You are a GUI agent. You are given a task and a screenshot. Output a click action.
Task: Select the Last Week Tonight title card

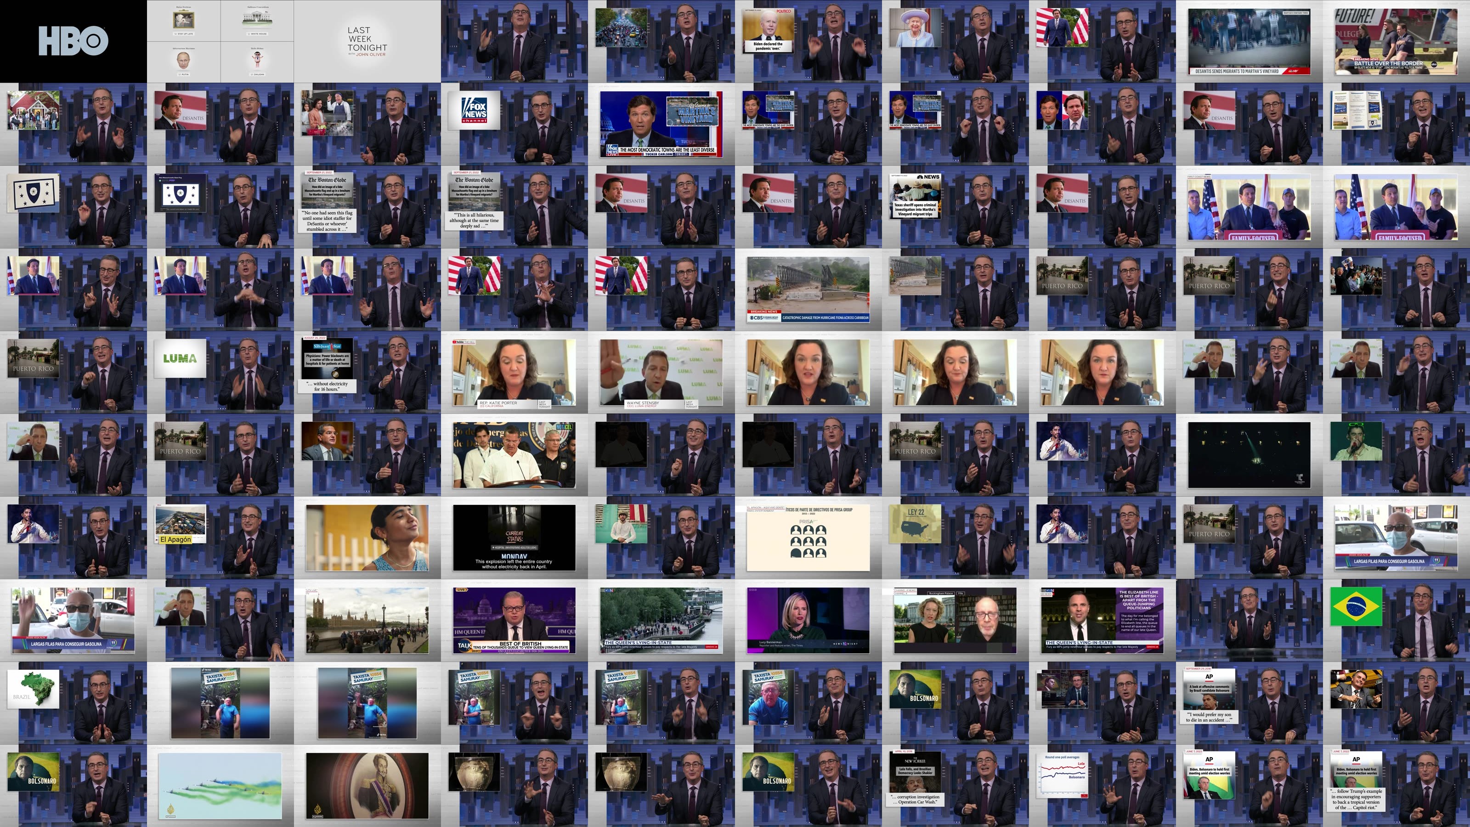point(367,41)
